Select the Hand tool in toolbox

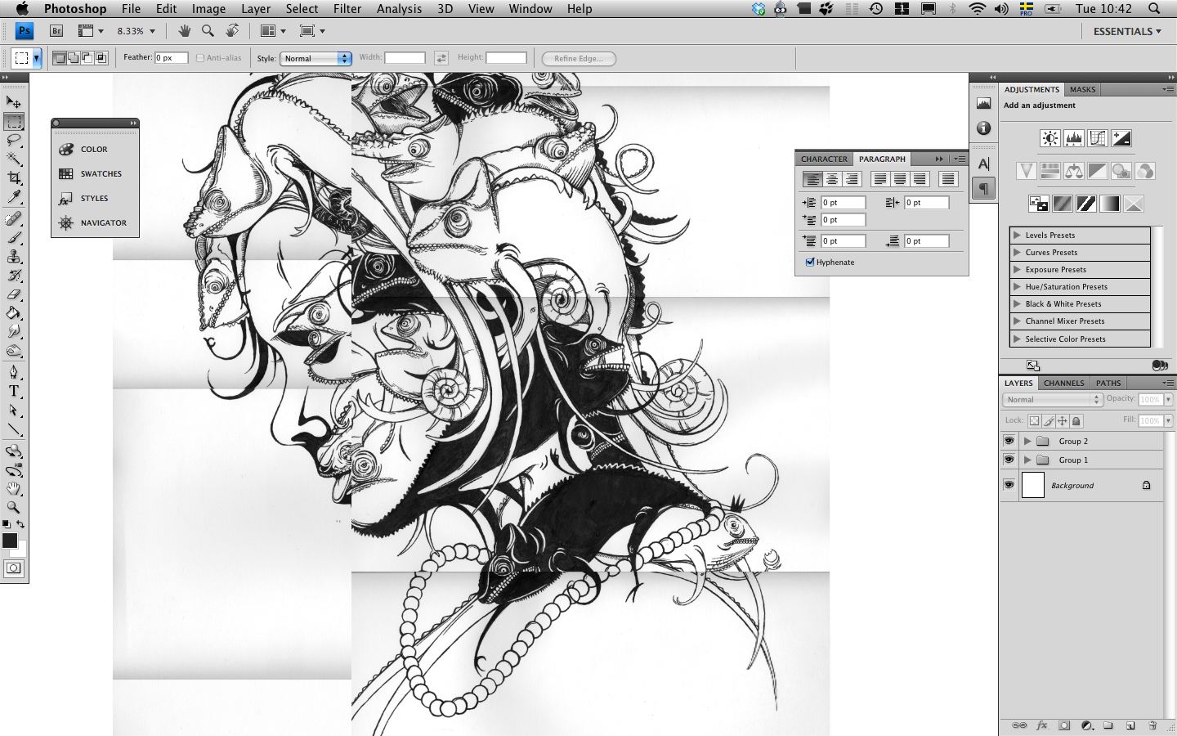coord(14,489)
